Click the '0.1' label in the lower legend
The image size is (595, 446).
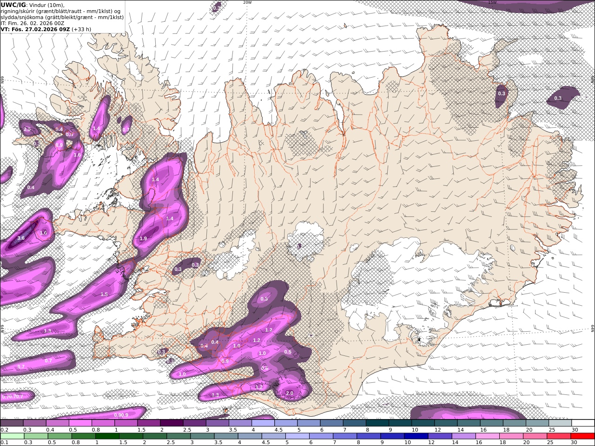pos(4,442)
